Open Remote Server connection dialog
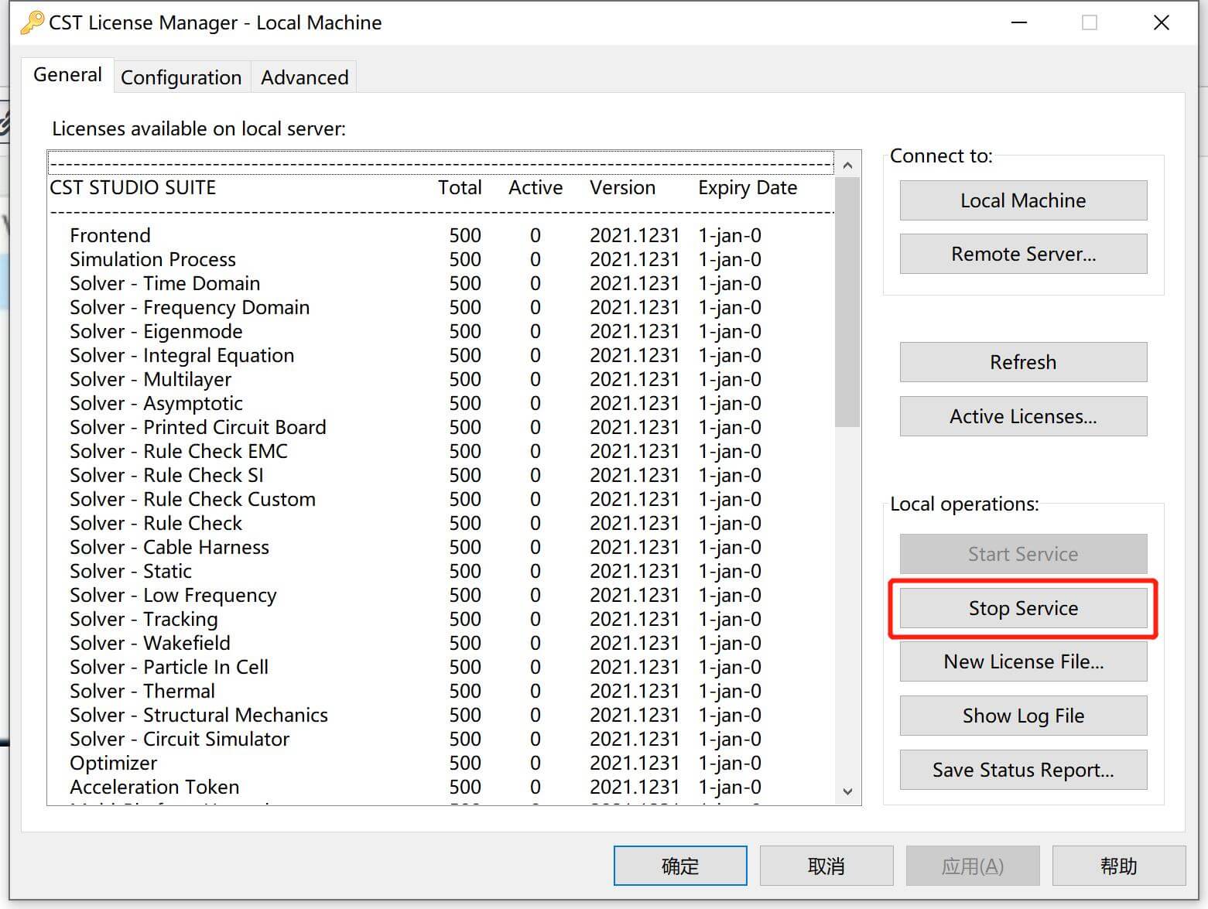This screenshot has height=909, width=1208. [x=1022, y=254]
